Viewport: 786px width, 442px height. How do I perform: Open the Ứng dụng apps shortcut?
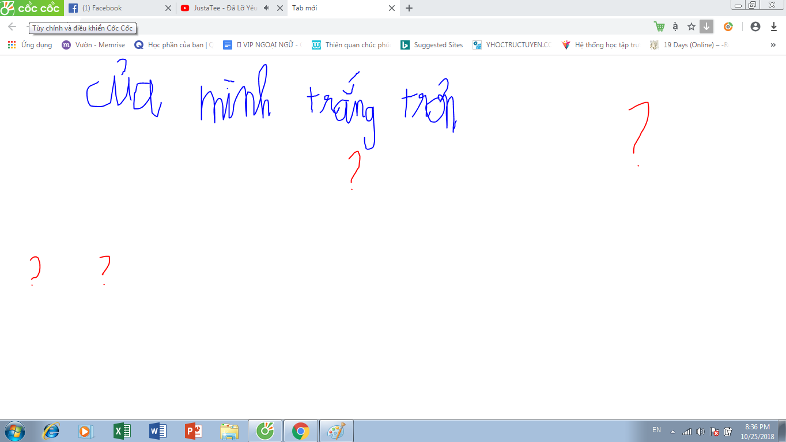click(x=30, y=45)
